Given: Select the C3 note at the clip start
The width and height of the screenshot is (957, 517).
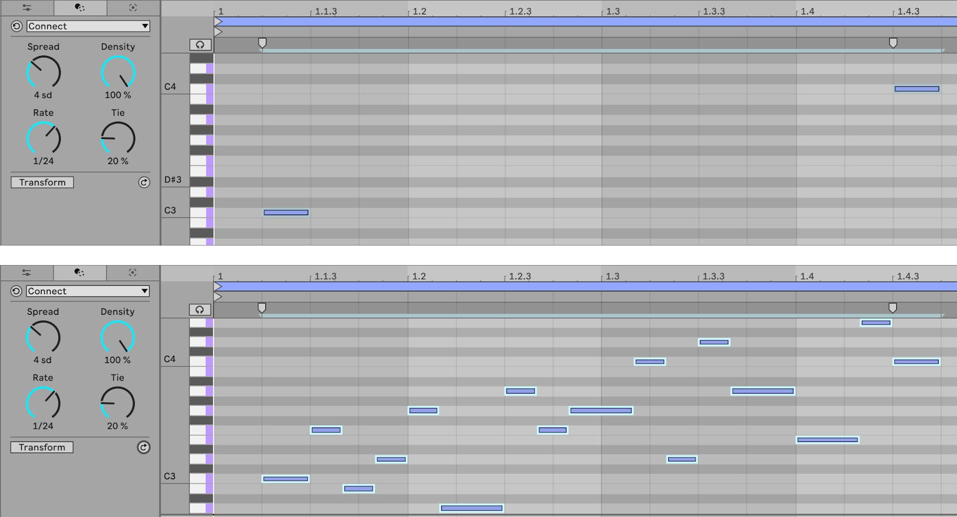Looking at the screenshot, I should tap(285, 212).
